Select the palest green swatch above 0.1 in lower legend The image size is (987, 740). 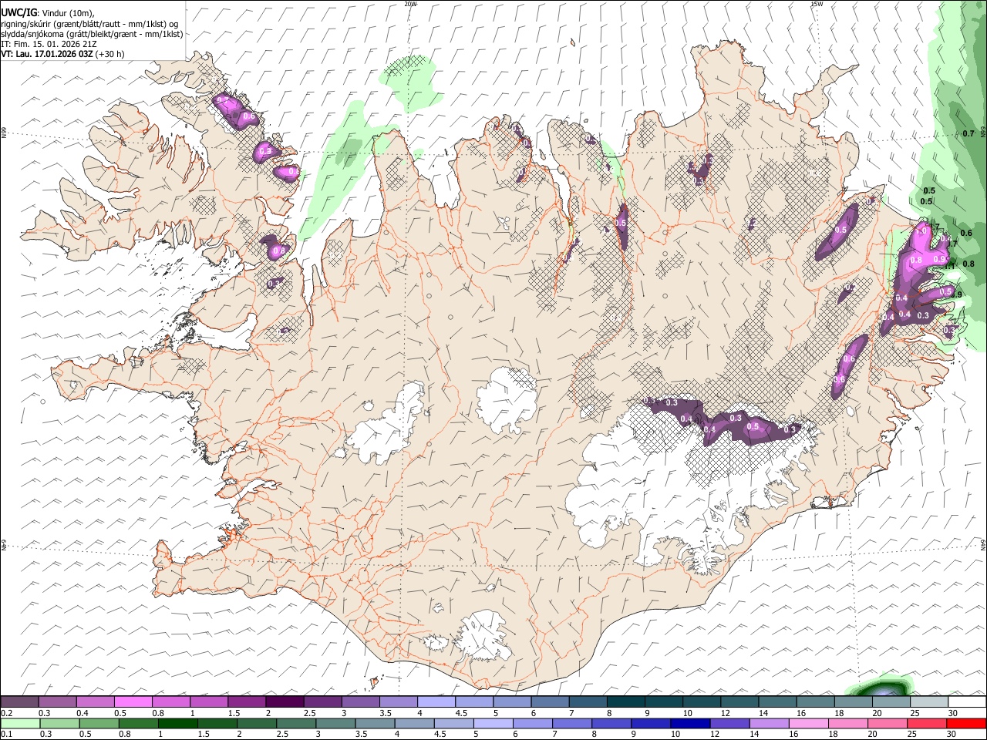pos(20,724)
